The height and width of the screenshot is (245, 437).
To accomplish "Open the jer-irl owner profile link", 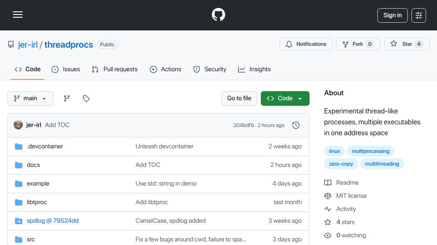I will pyautogui.click(x=28, y=44).
